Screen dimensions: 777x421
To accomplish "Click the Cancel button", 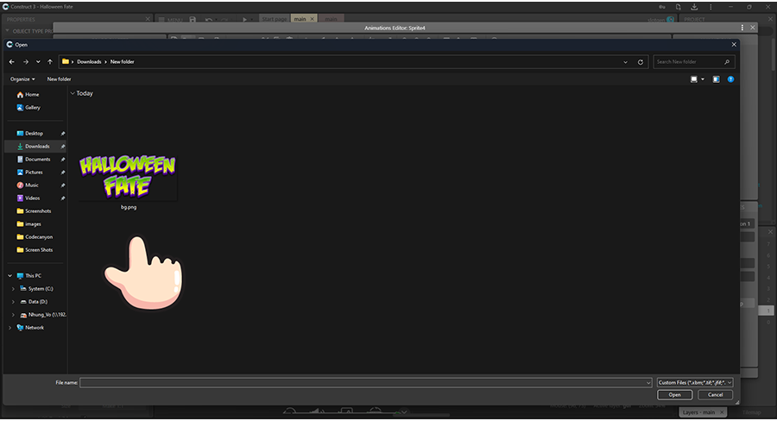I will click(x=715, y=394).
